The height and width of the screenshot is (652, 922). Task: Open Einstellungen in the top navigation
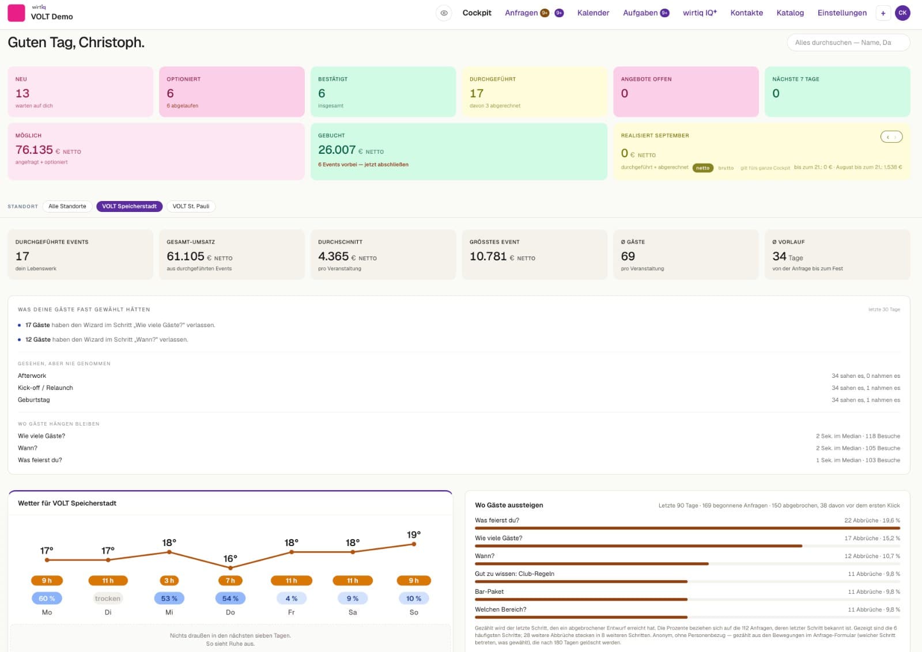[x=842, y=13]
